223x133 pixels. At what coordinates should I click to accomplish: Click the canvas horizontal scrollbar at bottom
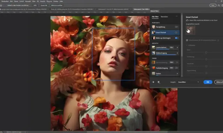pos(127,132)
